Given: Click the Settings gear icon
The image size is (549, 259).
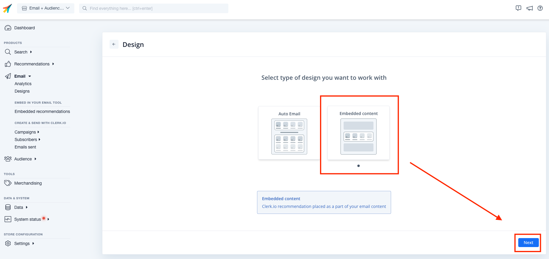Looking at the screenshot, I should [8, 243].
